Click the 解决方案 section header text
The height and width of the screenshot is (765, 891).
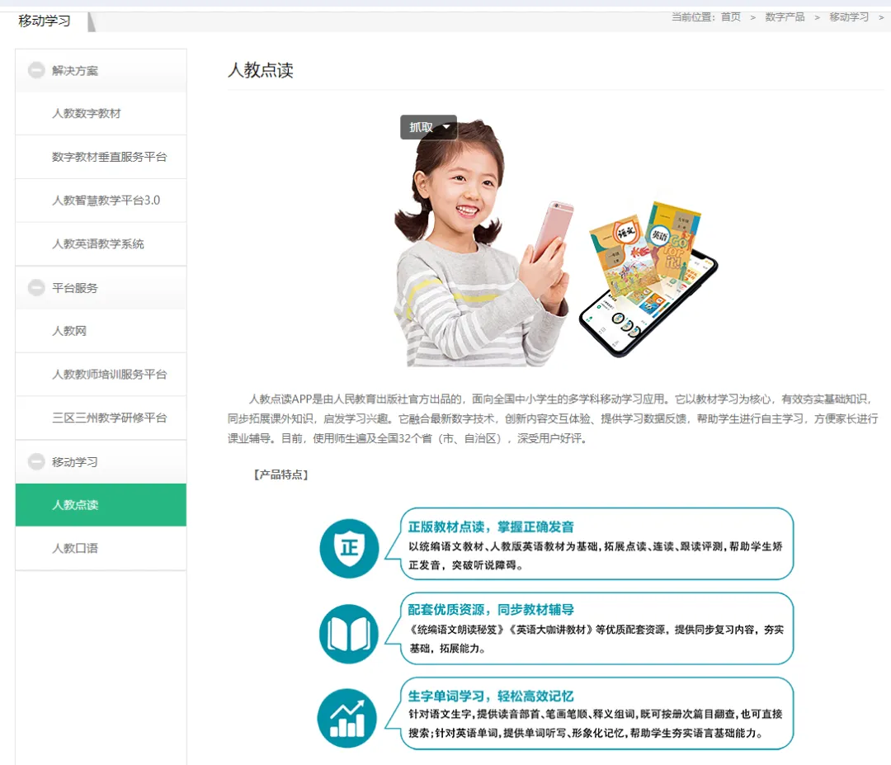[75, 70]
